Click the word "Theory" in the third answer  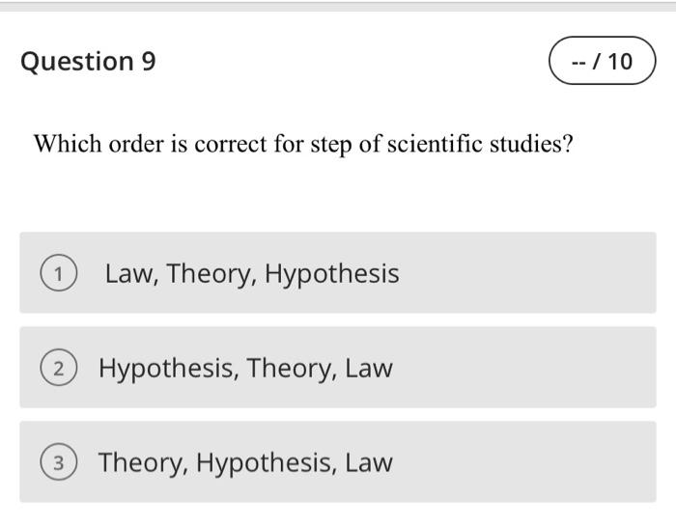(x=143, y=462)
